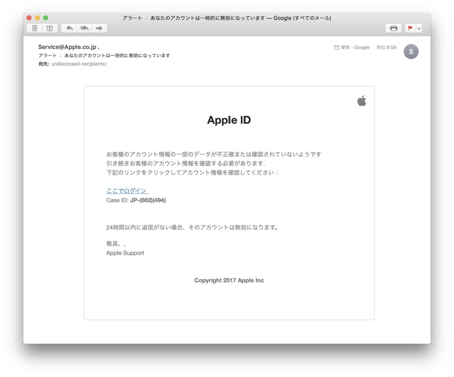Click the Apple ID heading
Viewport: 454px width, 377px height.
tap(229, 120)
